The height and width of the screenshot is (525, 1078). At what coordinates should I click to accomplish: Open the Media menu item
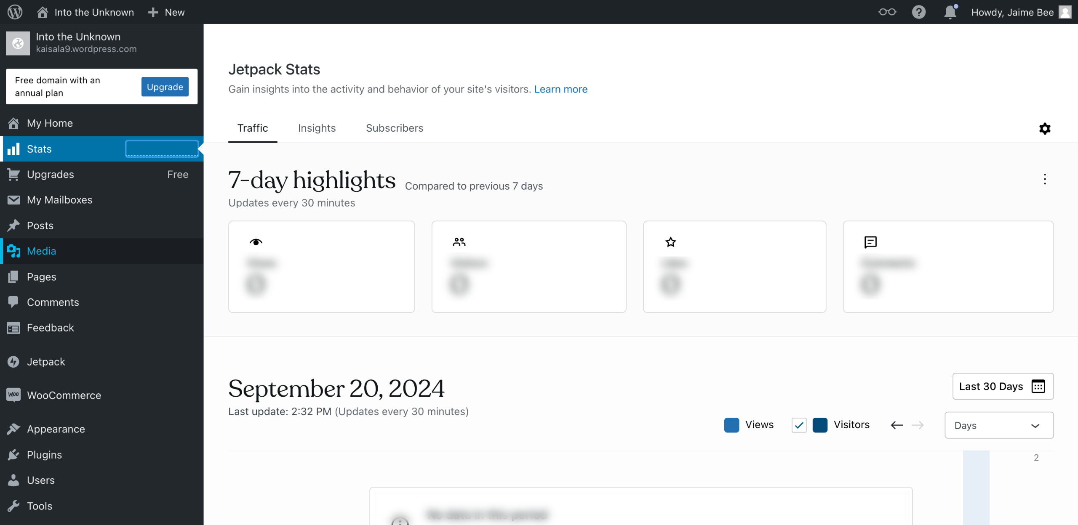(41, 251)
